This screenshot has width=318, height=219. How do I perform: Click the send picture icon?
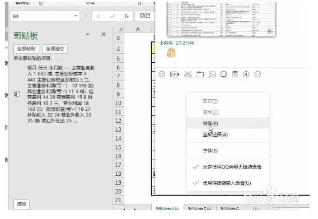[212, 74]
